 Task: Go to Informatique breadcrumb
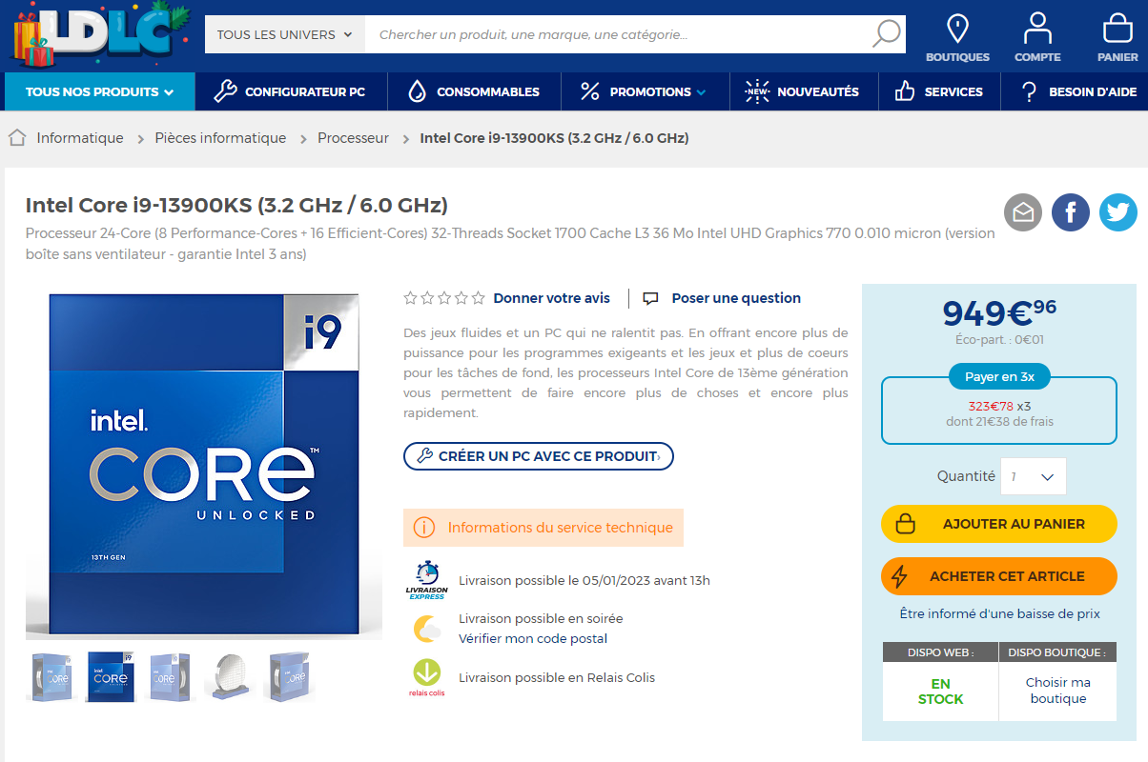[x=80, y=137]
